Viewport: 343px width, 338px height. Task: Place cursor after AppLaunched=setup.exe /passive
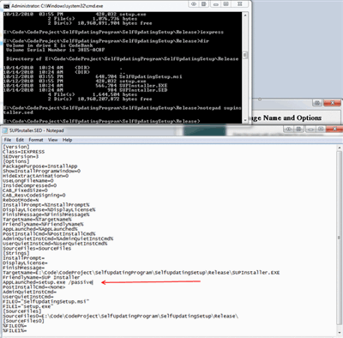coord(93,282)
